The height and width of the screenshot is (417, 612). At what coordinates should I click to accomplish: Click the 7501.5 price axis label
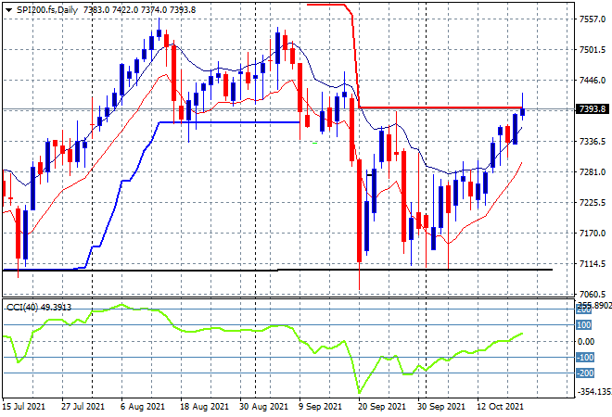[593, 50]
